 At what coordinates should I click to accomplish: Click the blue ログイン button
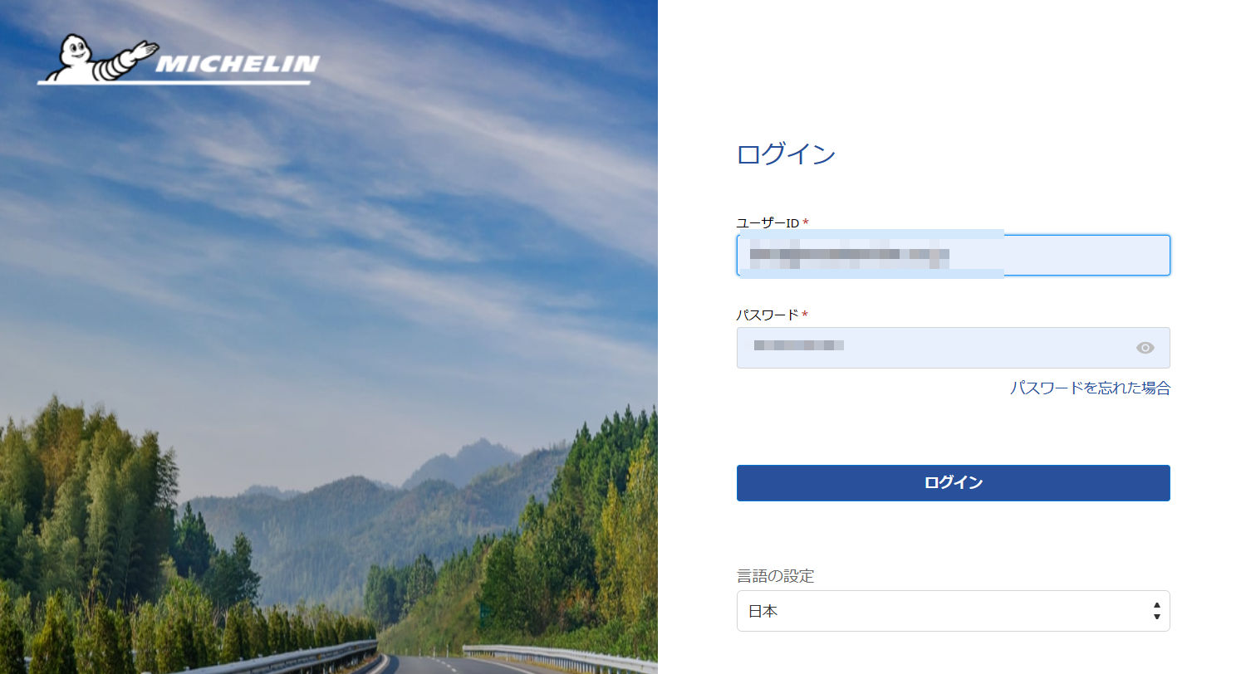[954, 483]
